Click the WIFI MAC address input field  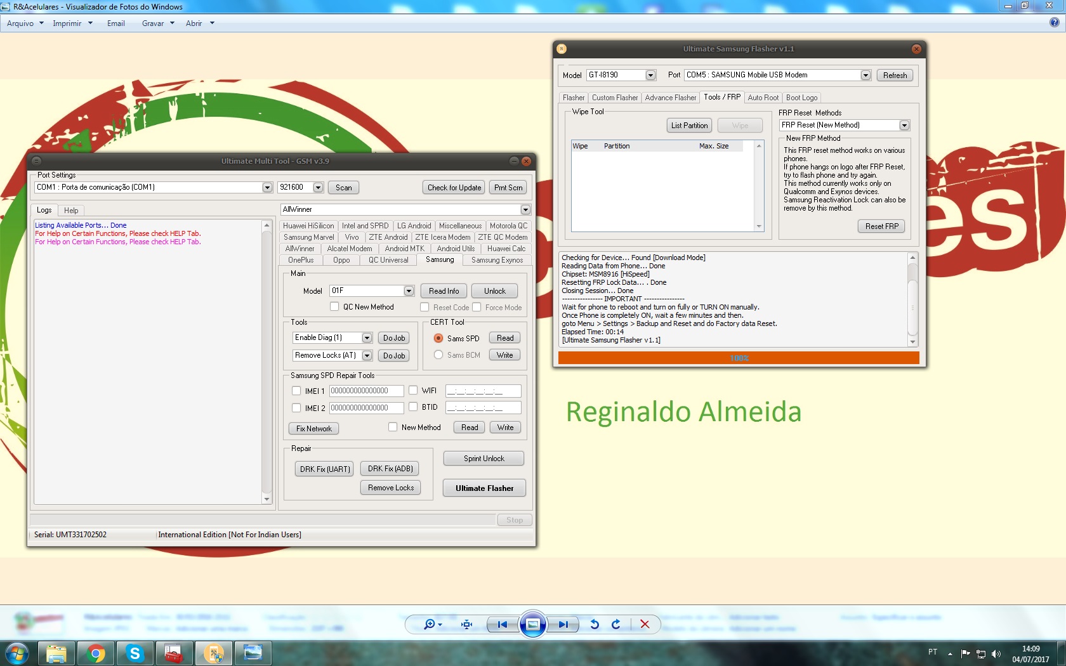coord(483,391)
